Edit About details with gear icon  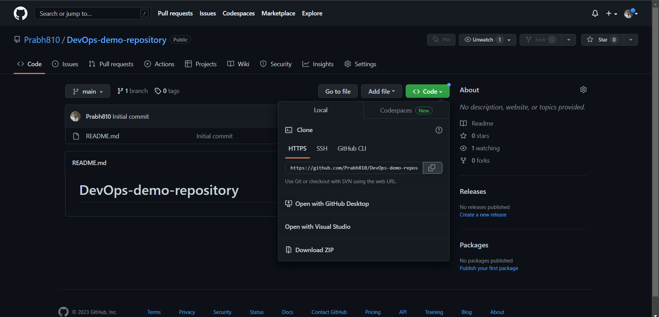583,90
